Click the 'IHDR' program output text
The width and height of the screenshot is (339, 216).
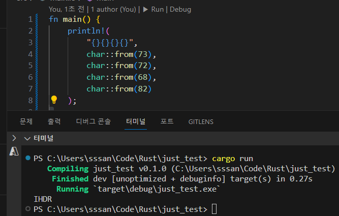point(43,199)
